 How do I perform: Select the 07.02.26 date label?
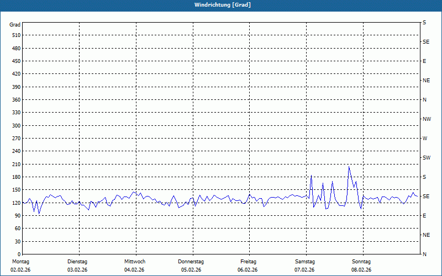coord(305,270)
